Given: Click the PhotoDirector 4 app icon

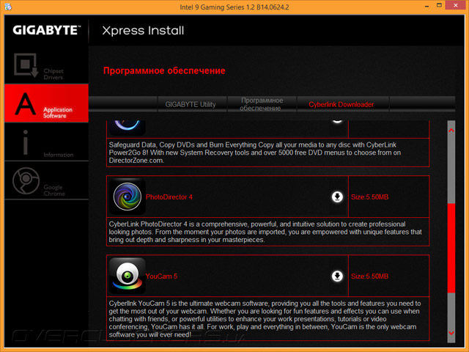Looking at the screenshot, I should tap(127, 197).
